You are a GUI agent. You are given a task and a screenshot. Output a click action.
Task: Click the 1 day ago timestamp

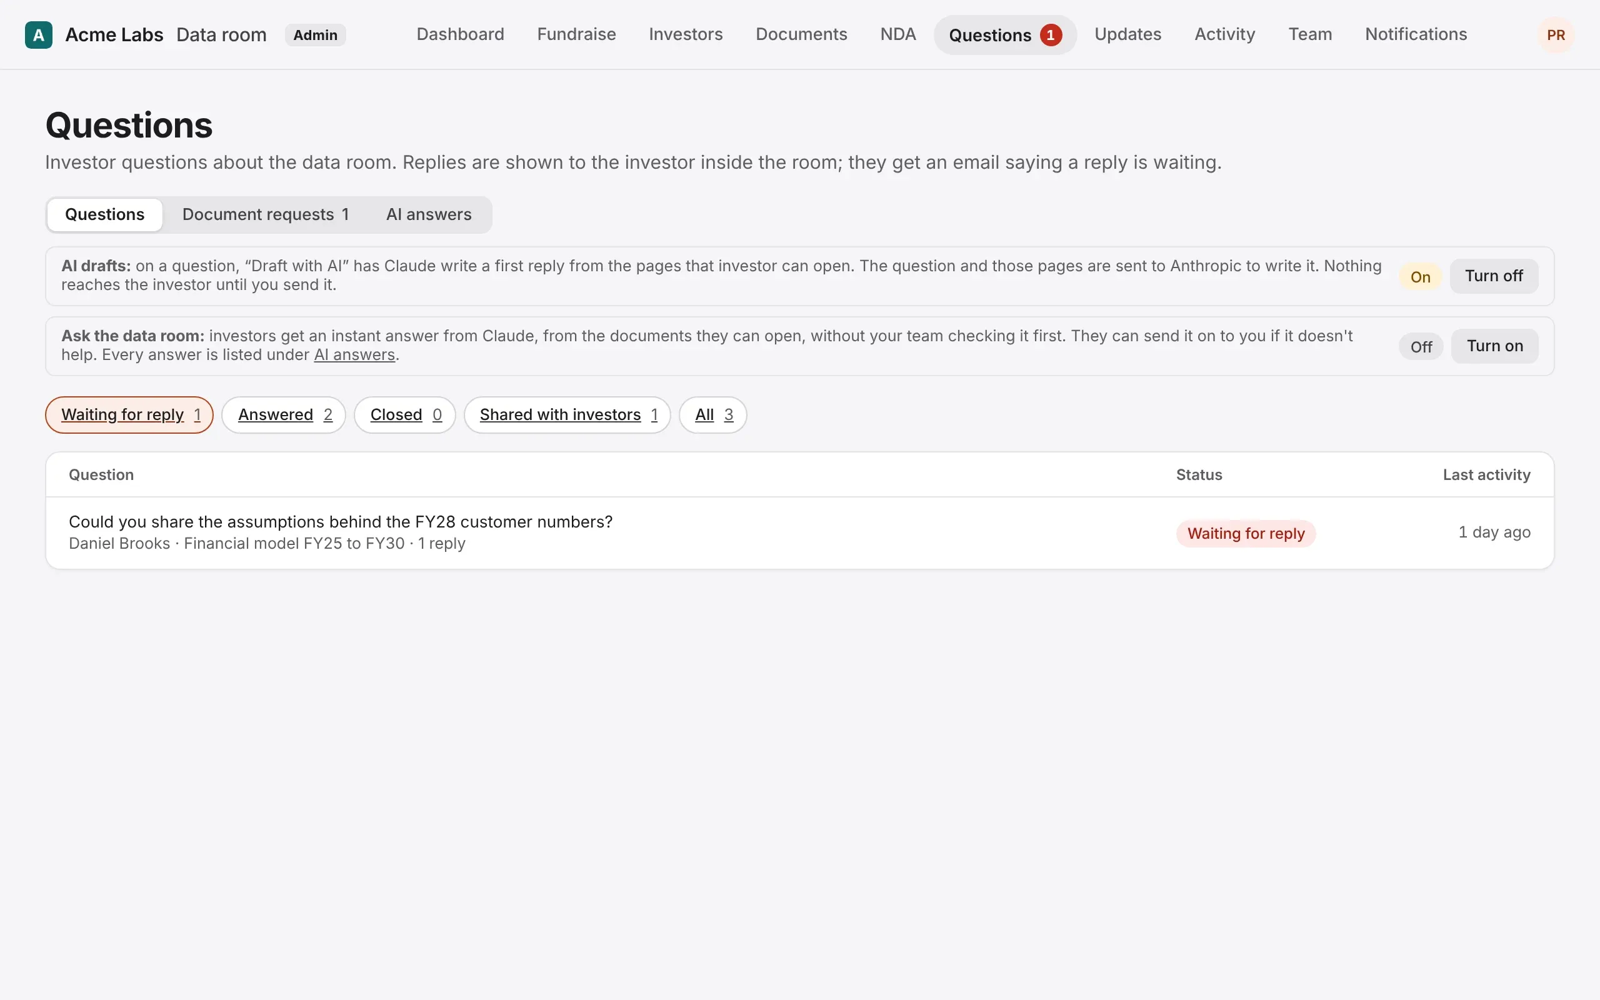coord(1494,532)
